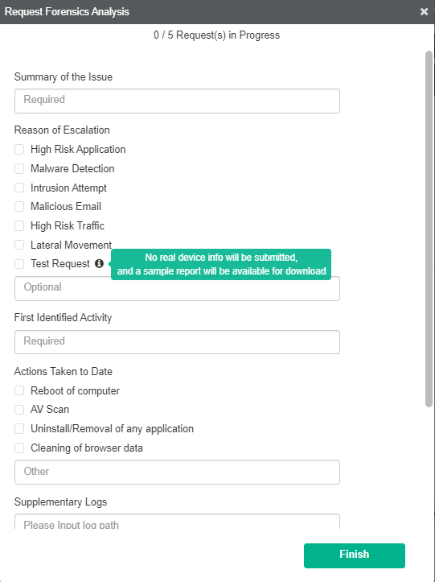Screen dimensions: 435x582
Task: Click the Optional escalation reason field
Action: click(177, 288)
